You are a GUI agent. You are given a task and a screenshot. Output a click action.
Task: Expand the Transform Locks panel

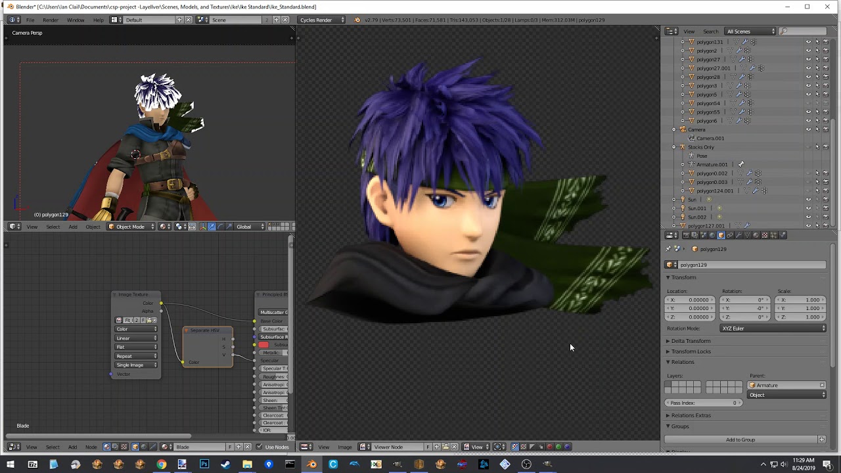pyautogui.click(x=691, y=351)
